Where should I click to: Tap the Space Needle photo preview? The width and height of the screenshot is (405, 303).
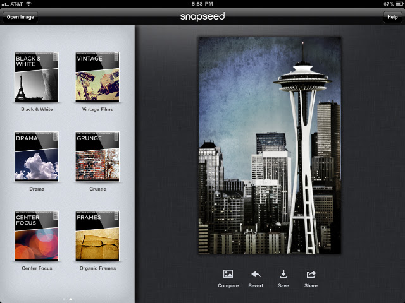(270, 146)
